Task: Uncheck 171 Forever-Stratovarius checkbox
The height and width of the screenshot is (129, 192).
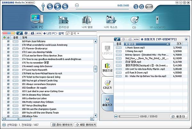Action: [8, 48]
